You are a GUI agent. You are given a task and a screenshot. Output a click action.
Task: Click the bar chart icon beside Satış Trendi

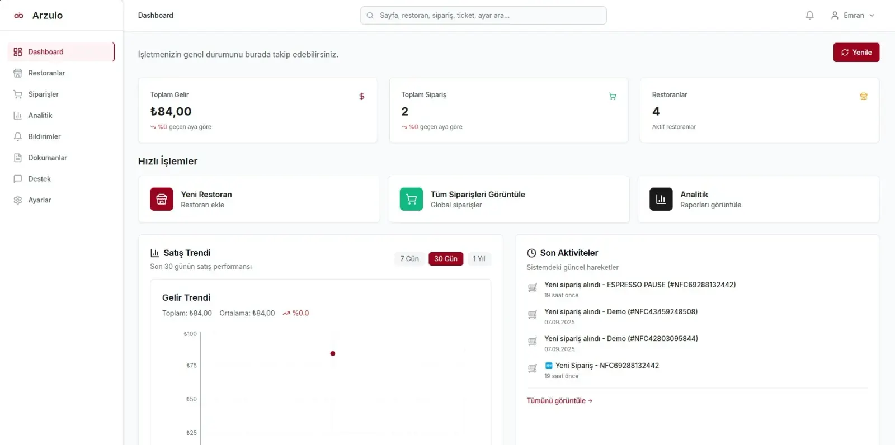click(155, 253)
